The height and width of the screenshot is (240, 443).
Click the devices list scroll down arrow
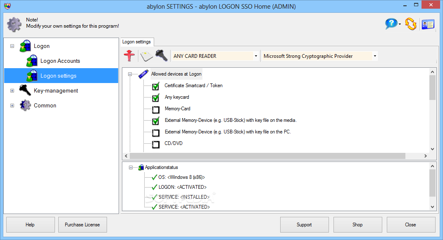click(x=432, y=149)
